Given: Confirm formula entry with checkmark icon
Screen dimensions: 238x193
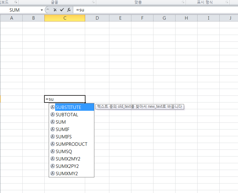Looking at the screenshot, I should [x=62, y=10].
